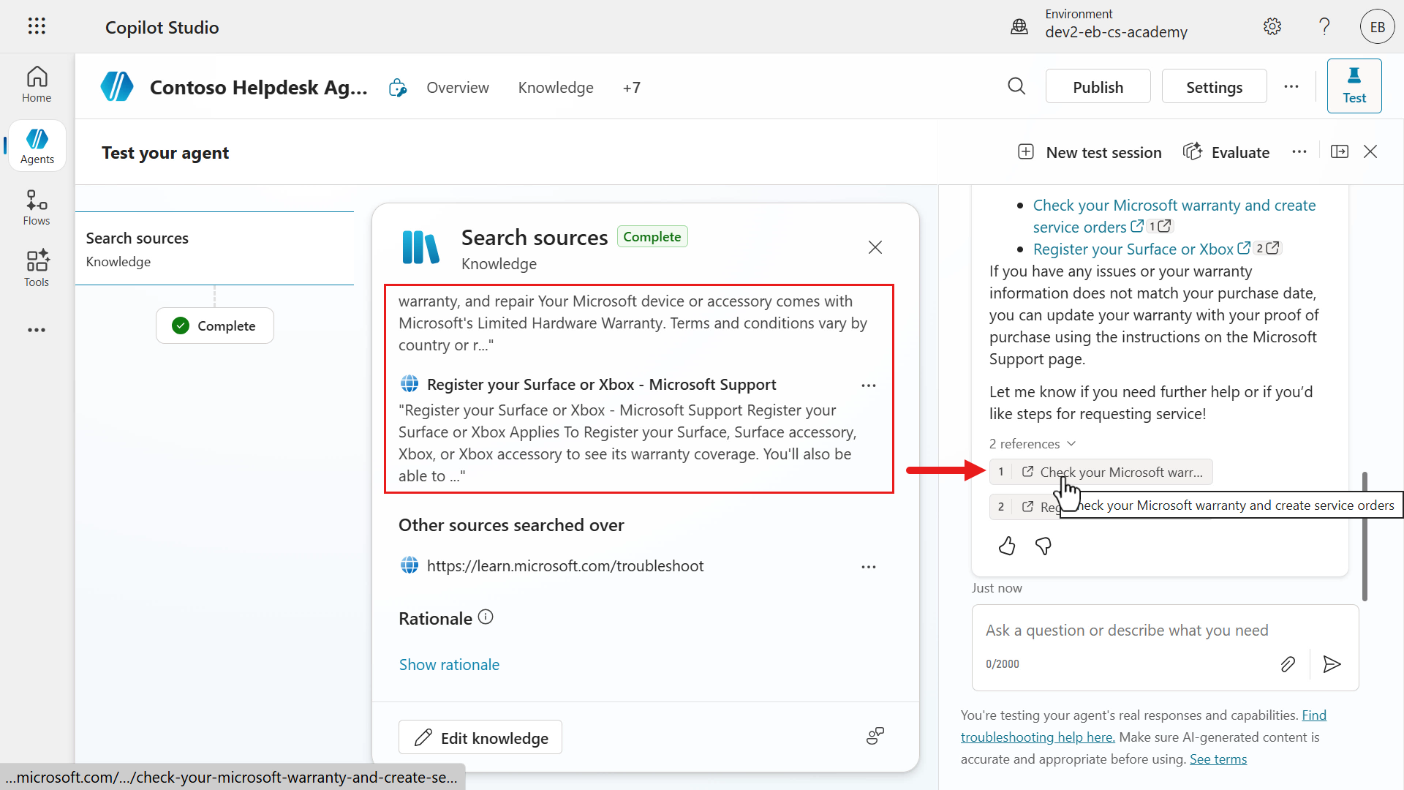This screenshot has height=790, width=1404.
Task: Click the Show rationale link
Action: pos(449,664)
